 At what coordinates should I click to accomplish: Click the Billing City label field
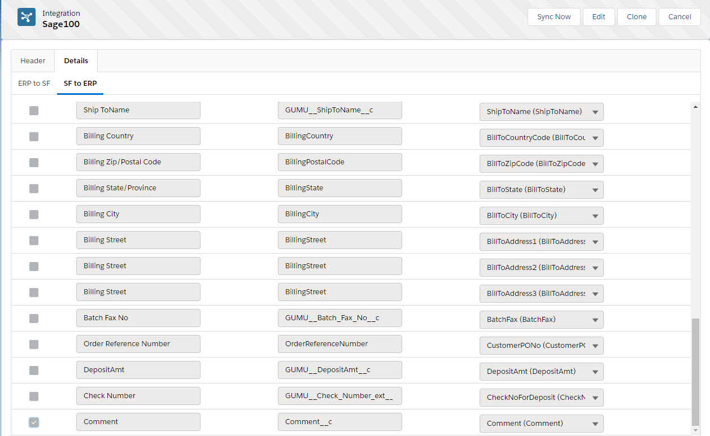pos(138,214)
